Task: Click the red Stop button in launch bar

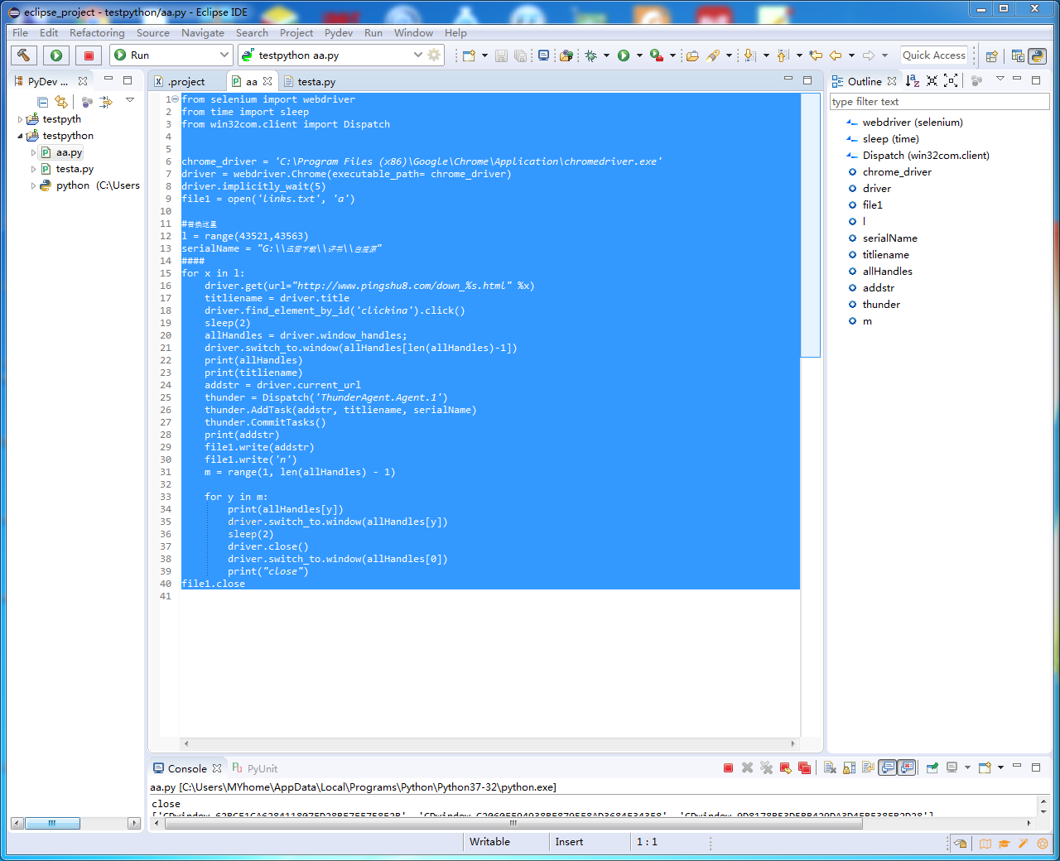Action: pos(89,55)
